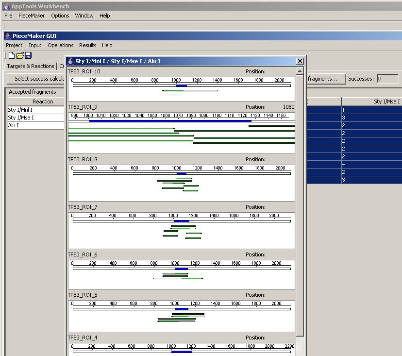Click the Successes input field
The width and height of the screenshot is (402, 356).
tap(387, 79)
